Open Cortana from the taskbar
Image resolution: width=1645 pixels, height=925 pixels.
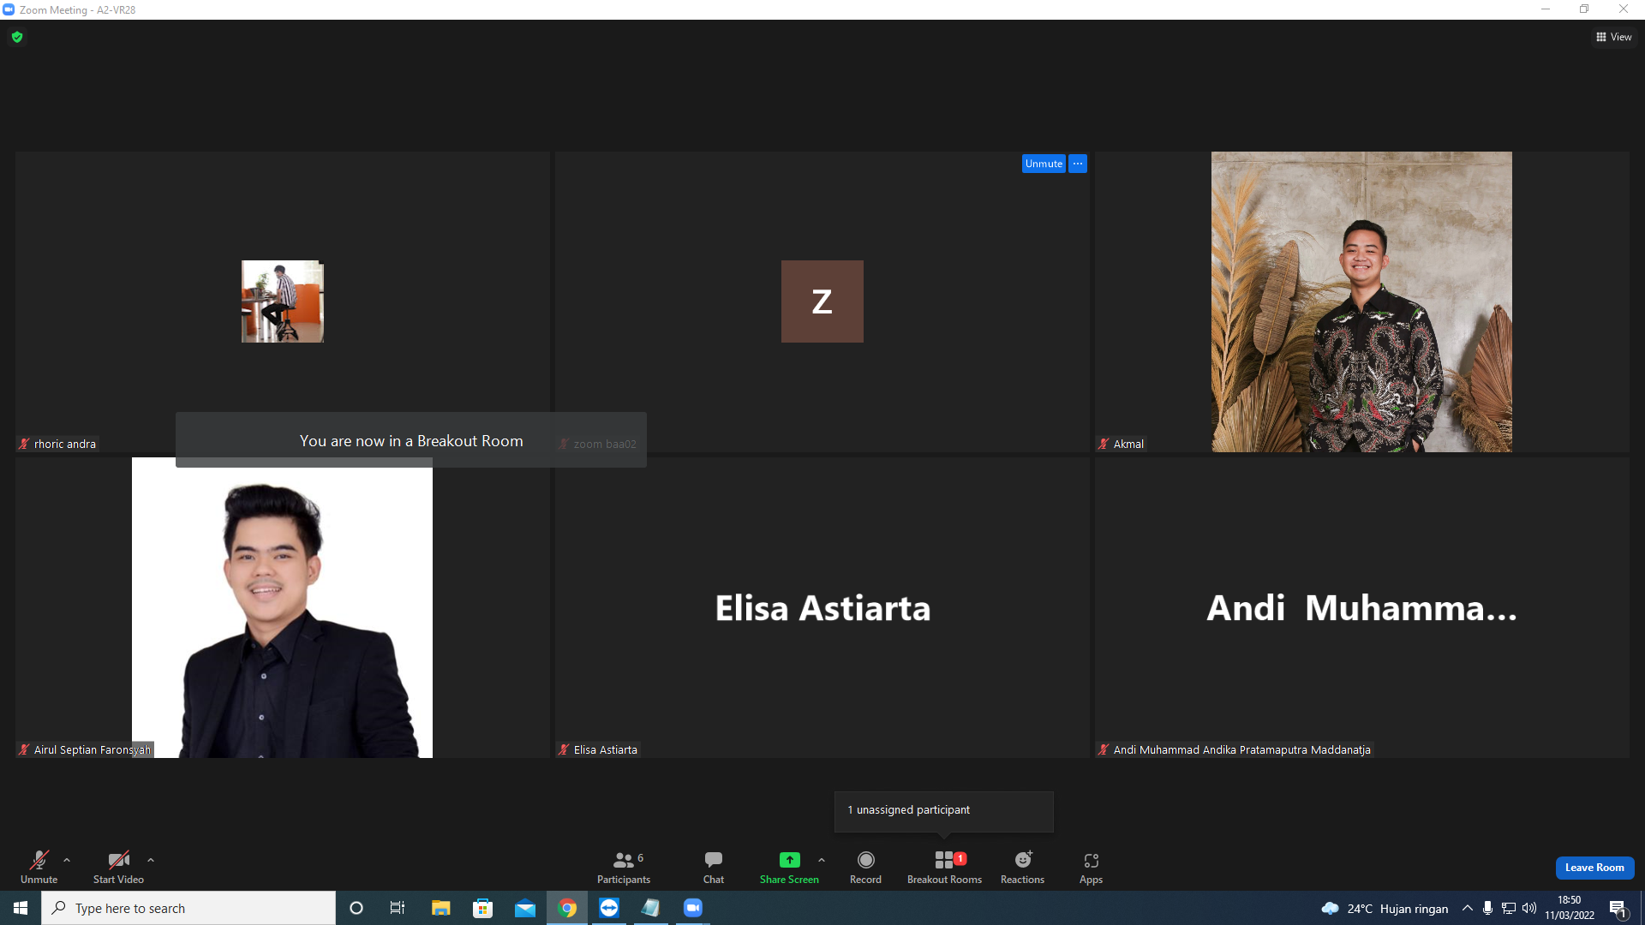click(x=356, y=908)
